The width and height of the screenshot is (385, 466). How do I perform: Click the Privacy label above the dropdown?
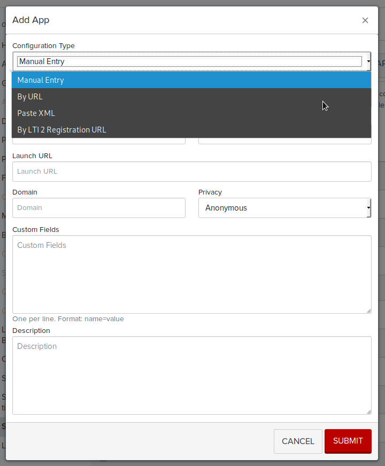(x=210, y=192)
